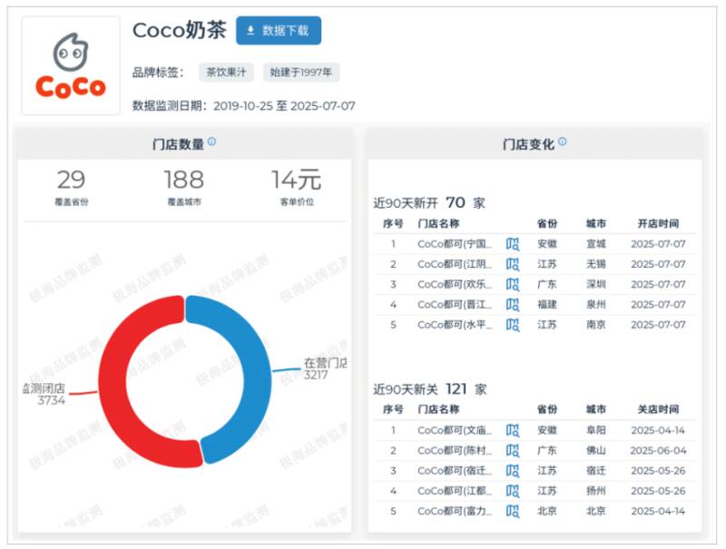Open the CoCo都可(江阴 store name link

pyautogui.click(x=455, y=264)
